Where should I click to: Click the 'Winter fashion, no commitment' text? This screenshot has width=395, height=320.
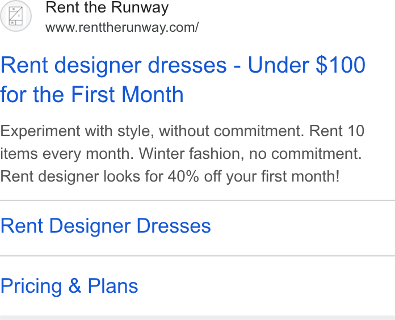[x=250, y=153]
